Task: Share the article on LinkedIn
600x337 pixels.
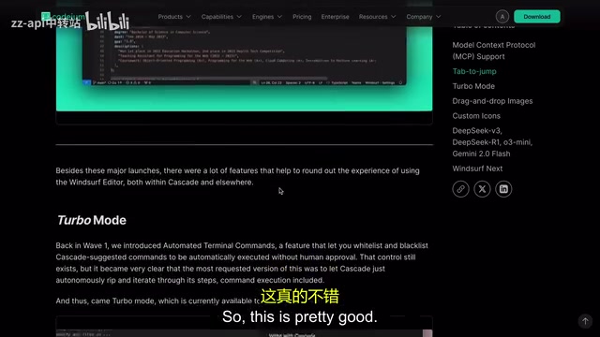Action: coord(503,189)
